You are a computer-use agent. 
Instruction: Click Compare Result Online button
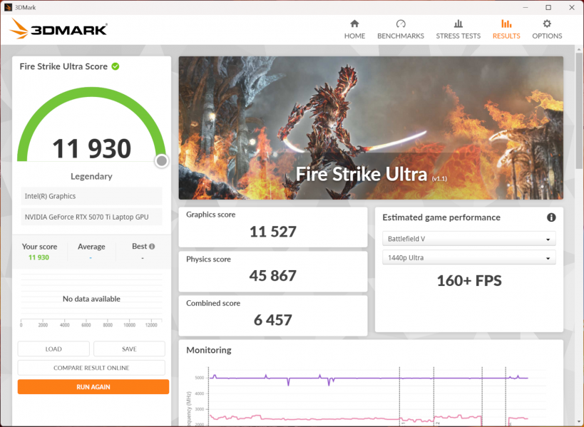pyautogui.click(x=91, y=368)
